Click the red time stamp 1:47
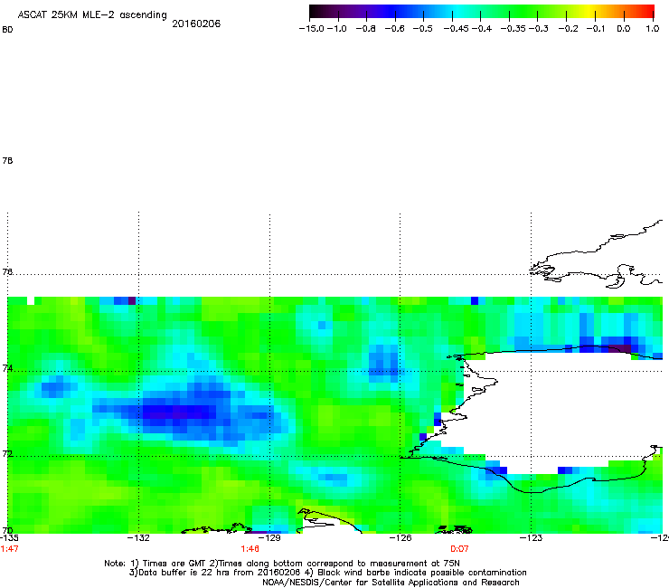This screenshot has height=588, width=669. point(9,549)
